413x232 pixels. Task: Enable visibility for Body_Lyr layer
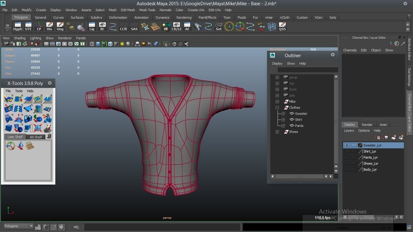(347, 169)
